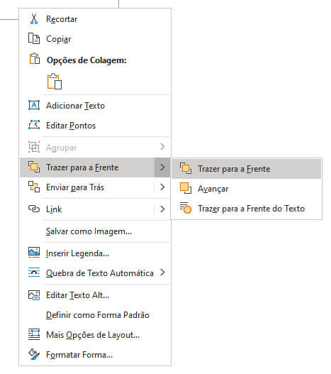The height and width of the screenshot is (374, 331).
Task: Click the Mais Opções de Layout icon
Action: 34,334
